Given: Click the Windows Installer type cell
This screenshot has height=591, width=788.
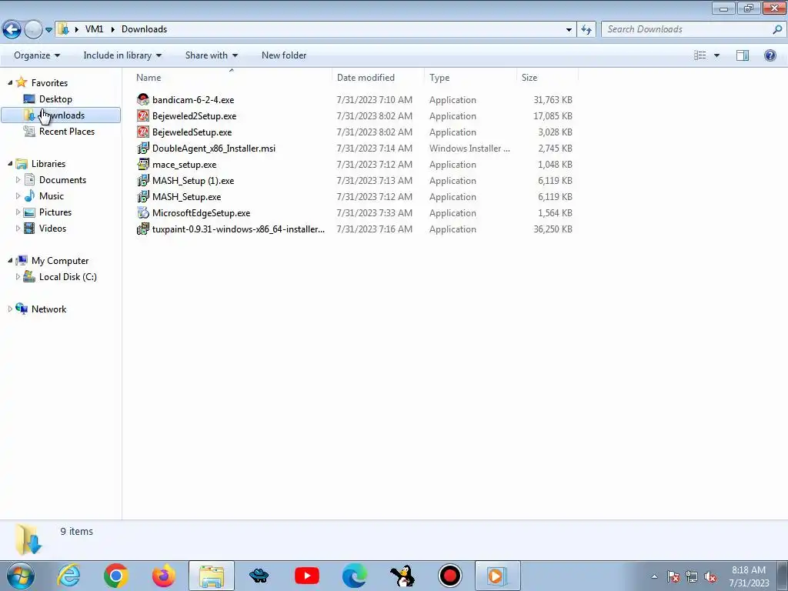Looking at the screenshot, I should tap(469, 149).
